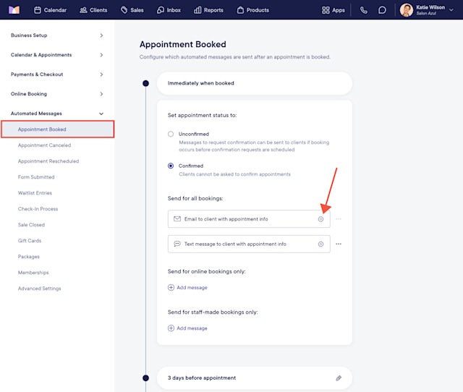This screenshot has width=463, height=392.
Task: Click Katie Wilson's profile avatar
Action: pos(407,10)
